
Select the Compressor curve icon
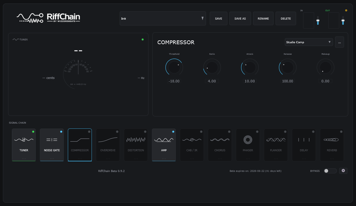point(80,140)
